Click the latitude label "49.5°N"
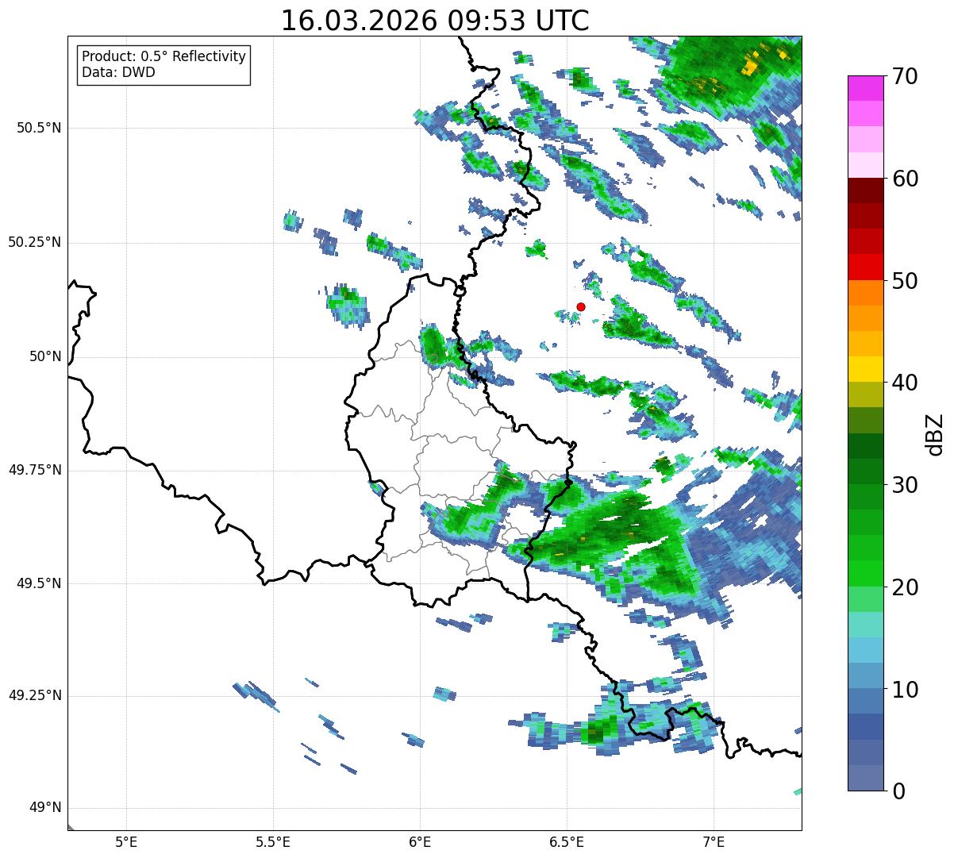Image resolution: width=954 pixels, height=858 pixels. pyautogui.click(x=40, y=583)
